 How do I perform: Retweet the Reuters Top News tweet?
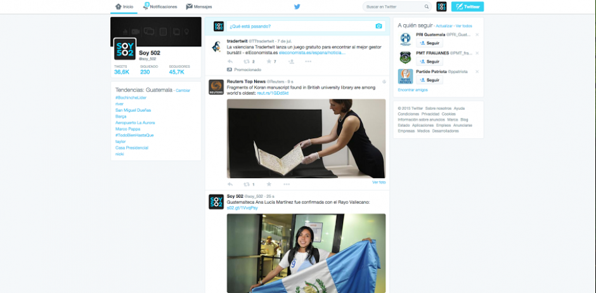(x=247, y=184)
